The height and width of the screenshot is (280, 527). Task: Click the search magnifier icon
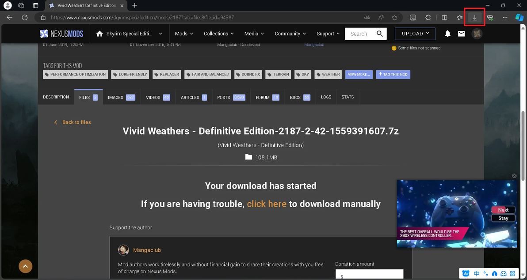click(x=380, y=34)
